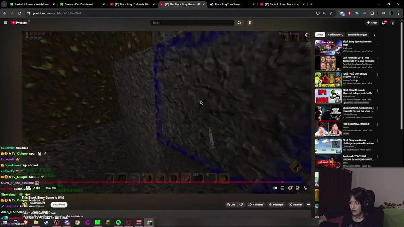Viewport: 404px width, 227px height.
Task: Open Windows Start menu
Action: point(5,223)
